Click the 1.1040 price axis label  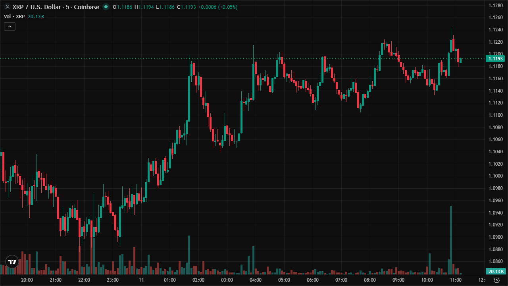pos(496,152)
